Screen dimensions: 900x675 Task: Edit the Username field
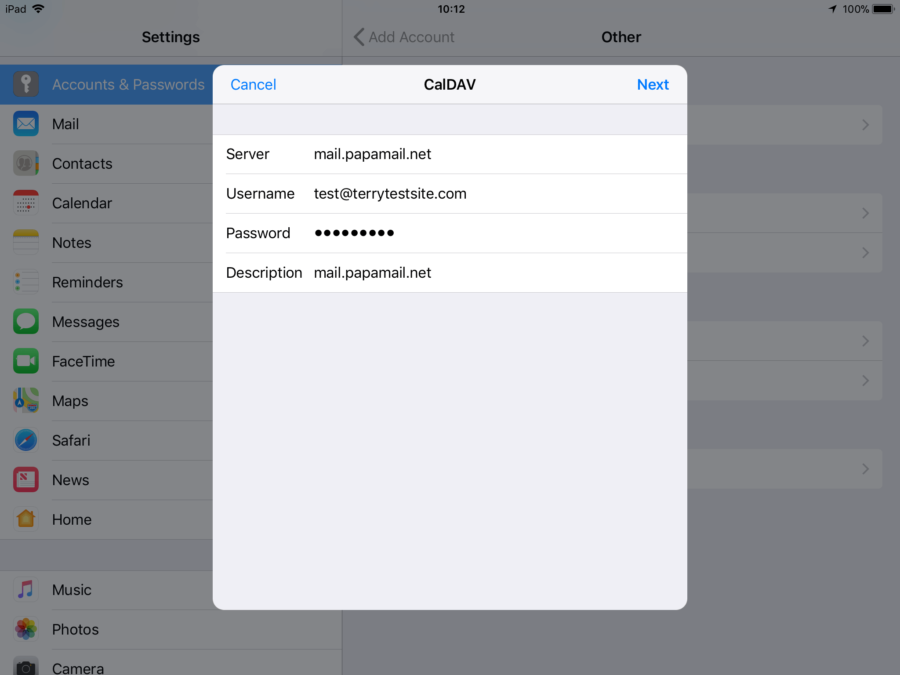[x=450, y=194]
